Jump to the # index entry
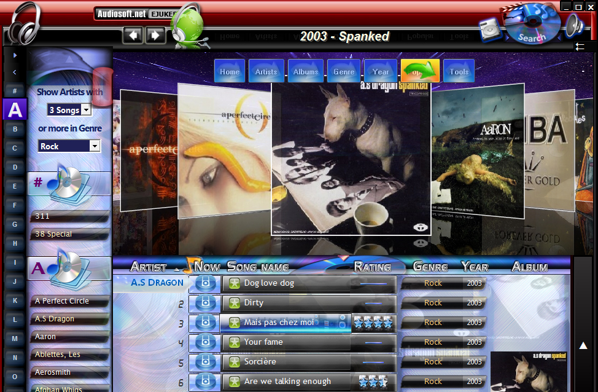Image resolution: width=598 pixels, height=392 pixels. [x=15, y=91]
